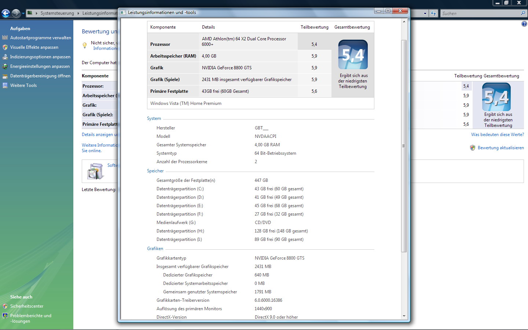
Task: Click the 5,4 score badge in background window
Action: point(496,97)
